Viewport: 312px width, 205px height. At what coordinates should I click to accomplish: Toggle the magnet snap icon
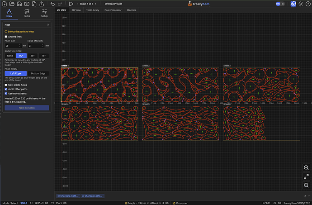point(293,4)
